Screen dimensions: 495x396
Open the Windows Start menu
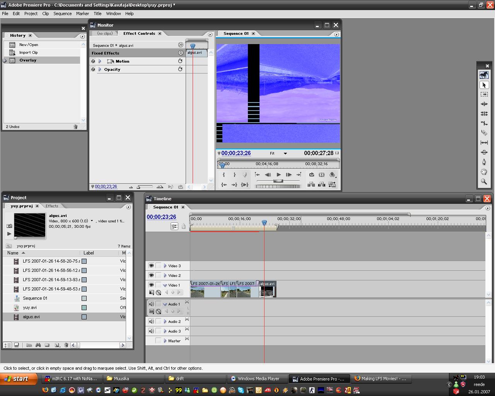(19, 379)
